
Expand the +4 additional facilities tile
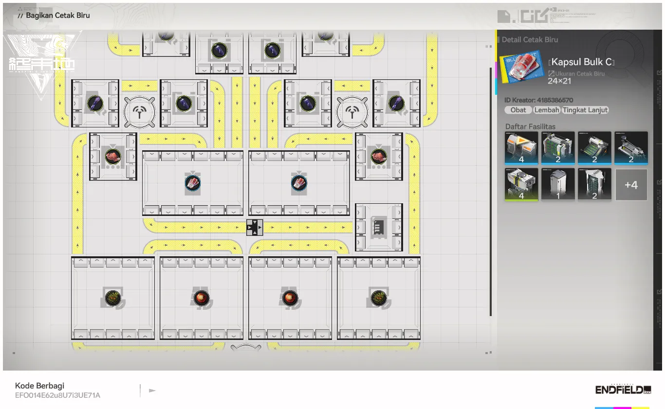tap(631, 185)
